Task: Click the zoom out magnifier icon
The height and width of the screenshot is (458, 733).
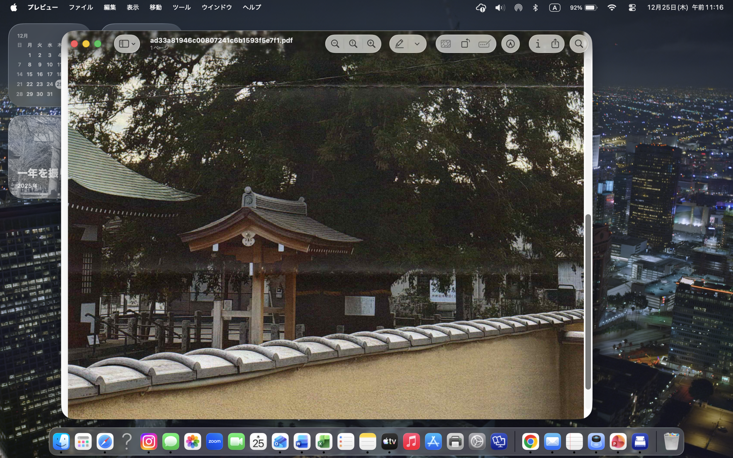Action: point(335,44)
